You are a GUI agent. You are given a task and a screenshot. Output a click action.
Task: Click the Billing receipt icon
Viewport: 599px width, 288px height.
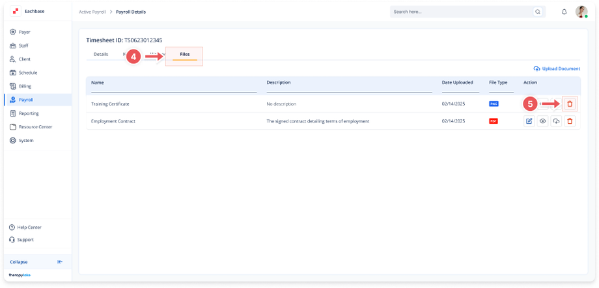tap(12, 86)
